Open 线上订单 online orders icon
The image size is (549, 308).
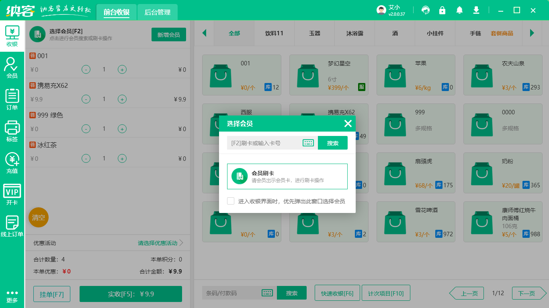pos(12,226)
